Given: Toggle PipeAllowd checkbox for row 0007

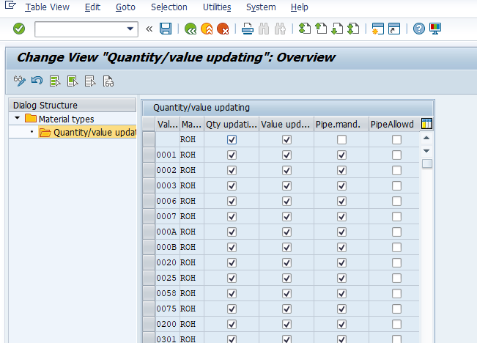Looking at the screenshot, I should [396, 216].
